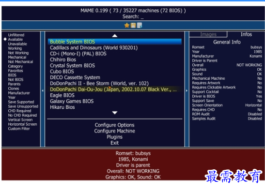Open the Plugins menu
The image size is (265, 192).
(x=115, y=137)
